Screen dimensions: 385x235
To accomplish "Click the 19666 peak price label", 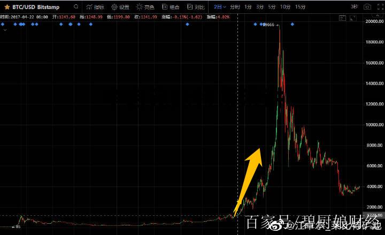I will point(268,25).
